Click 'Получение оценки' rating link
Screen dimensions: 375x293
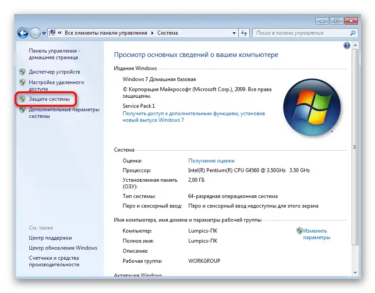(x=212, y=161)
